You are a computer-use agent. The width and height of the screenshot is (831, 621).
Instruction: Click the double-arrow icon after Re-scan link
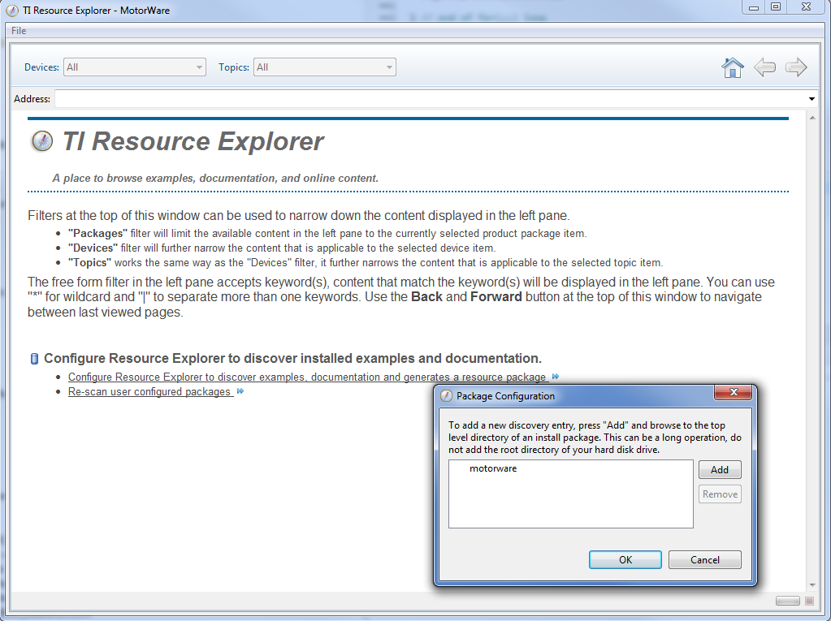coord(240,391)
